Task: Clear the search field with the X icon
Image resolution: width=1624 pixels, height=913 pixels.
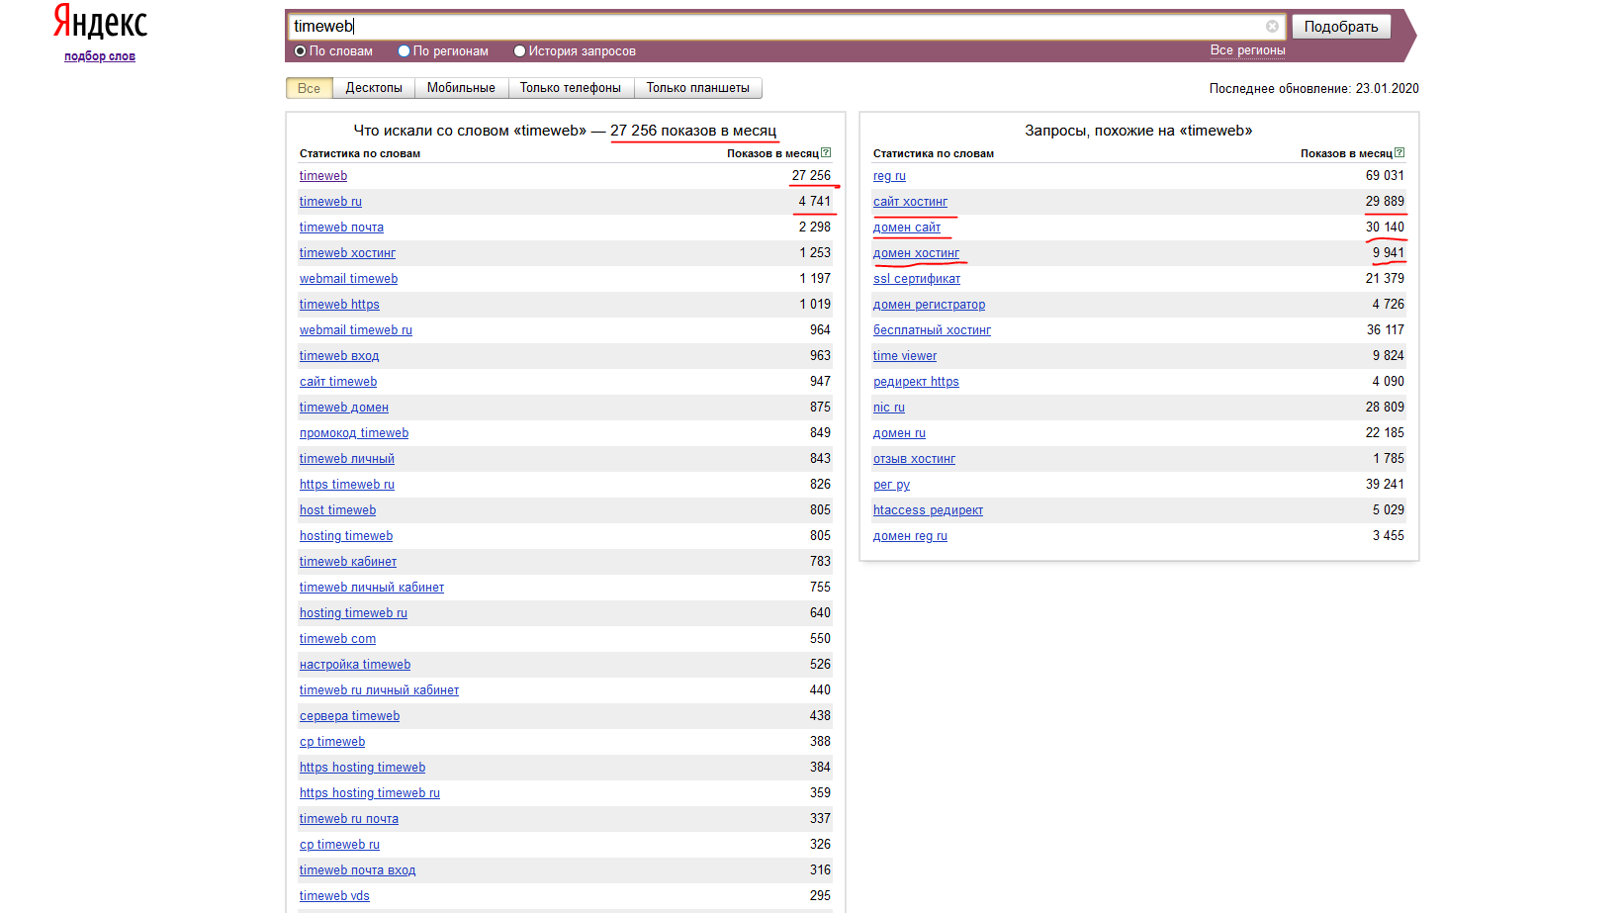Action: pos(1272,27)
